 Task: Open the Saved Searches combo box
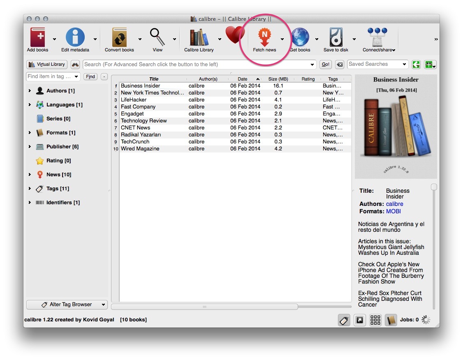[377, 64]
